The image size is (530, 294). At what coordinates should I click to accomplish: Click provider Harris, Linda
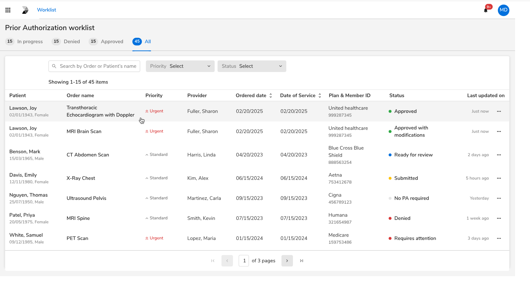coord(201,155)
